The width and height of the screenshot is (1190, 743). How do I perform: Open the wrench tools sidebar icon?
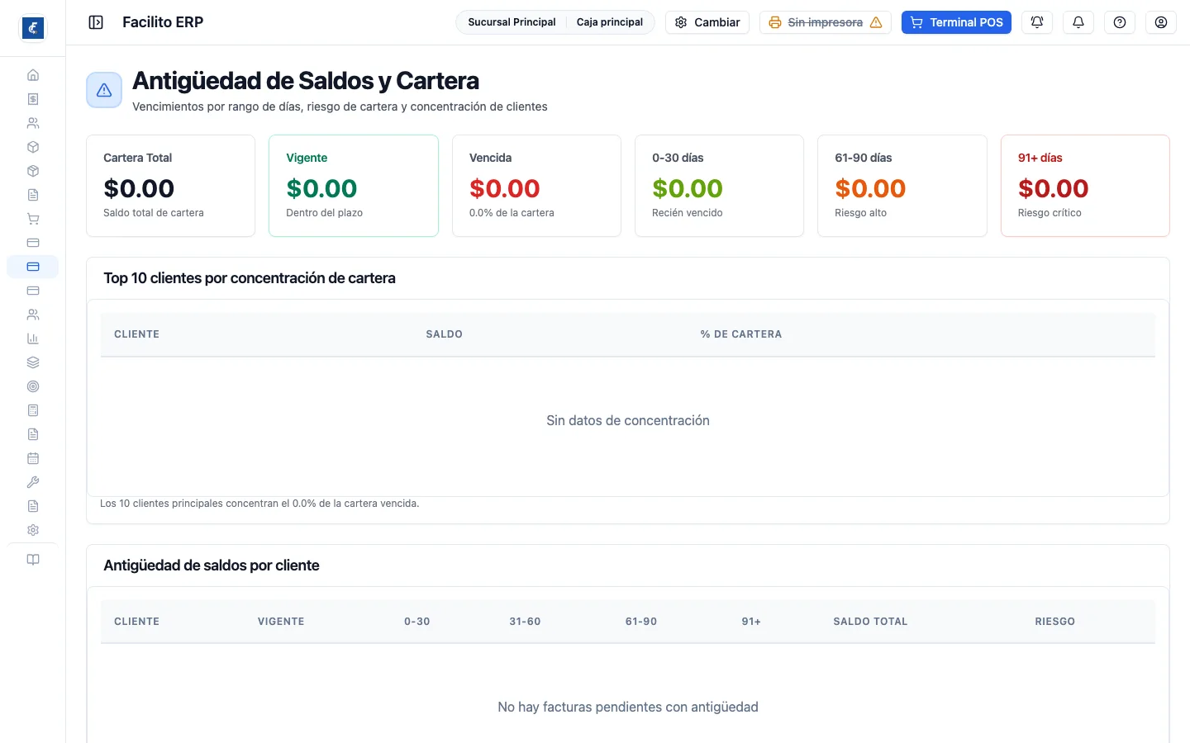33,482
